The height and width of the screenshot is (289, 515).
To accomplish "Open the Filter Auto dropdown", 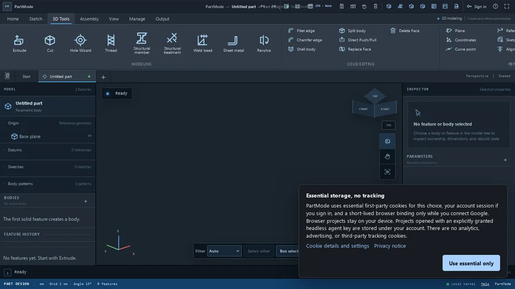I will (224, 251).
